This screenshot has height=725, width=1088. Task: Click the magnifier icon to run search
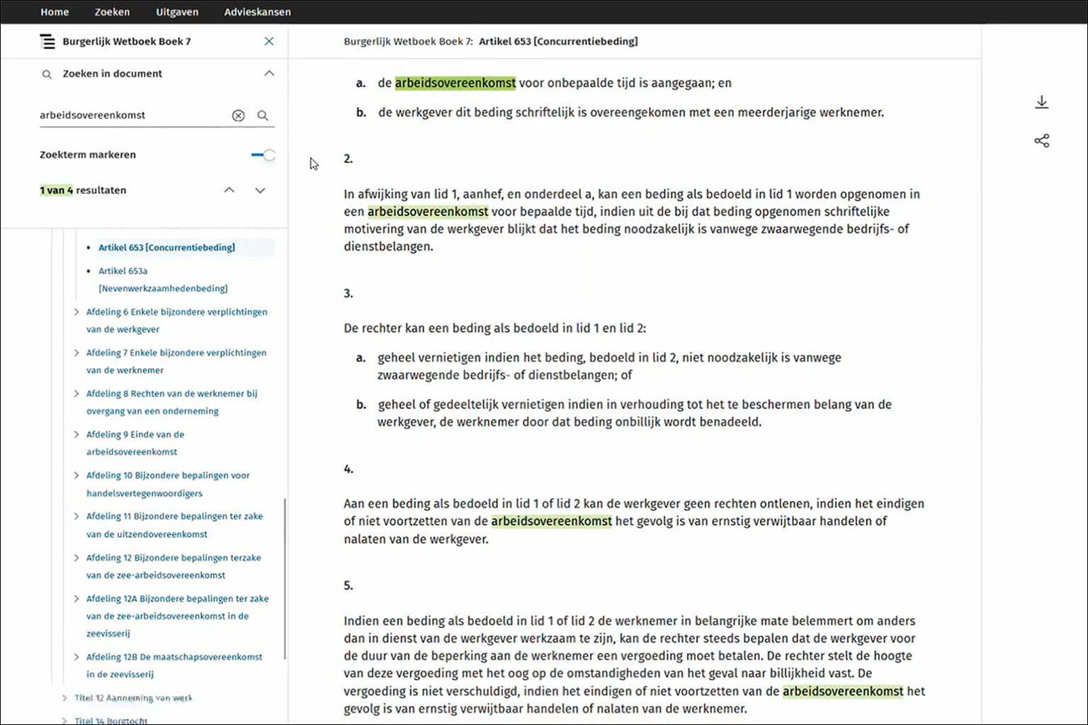[263, 115]
